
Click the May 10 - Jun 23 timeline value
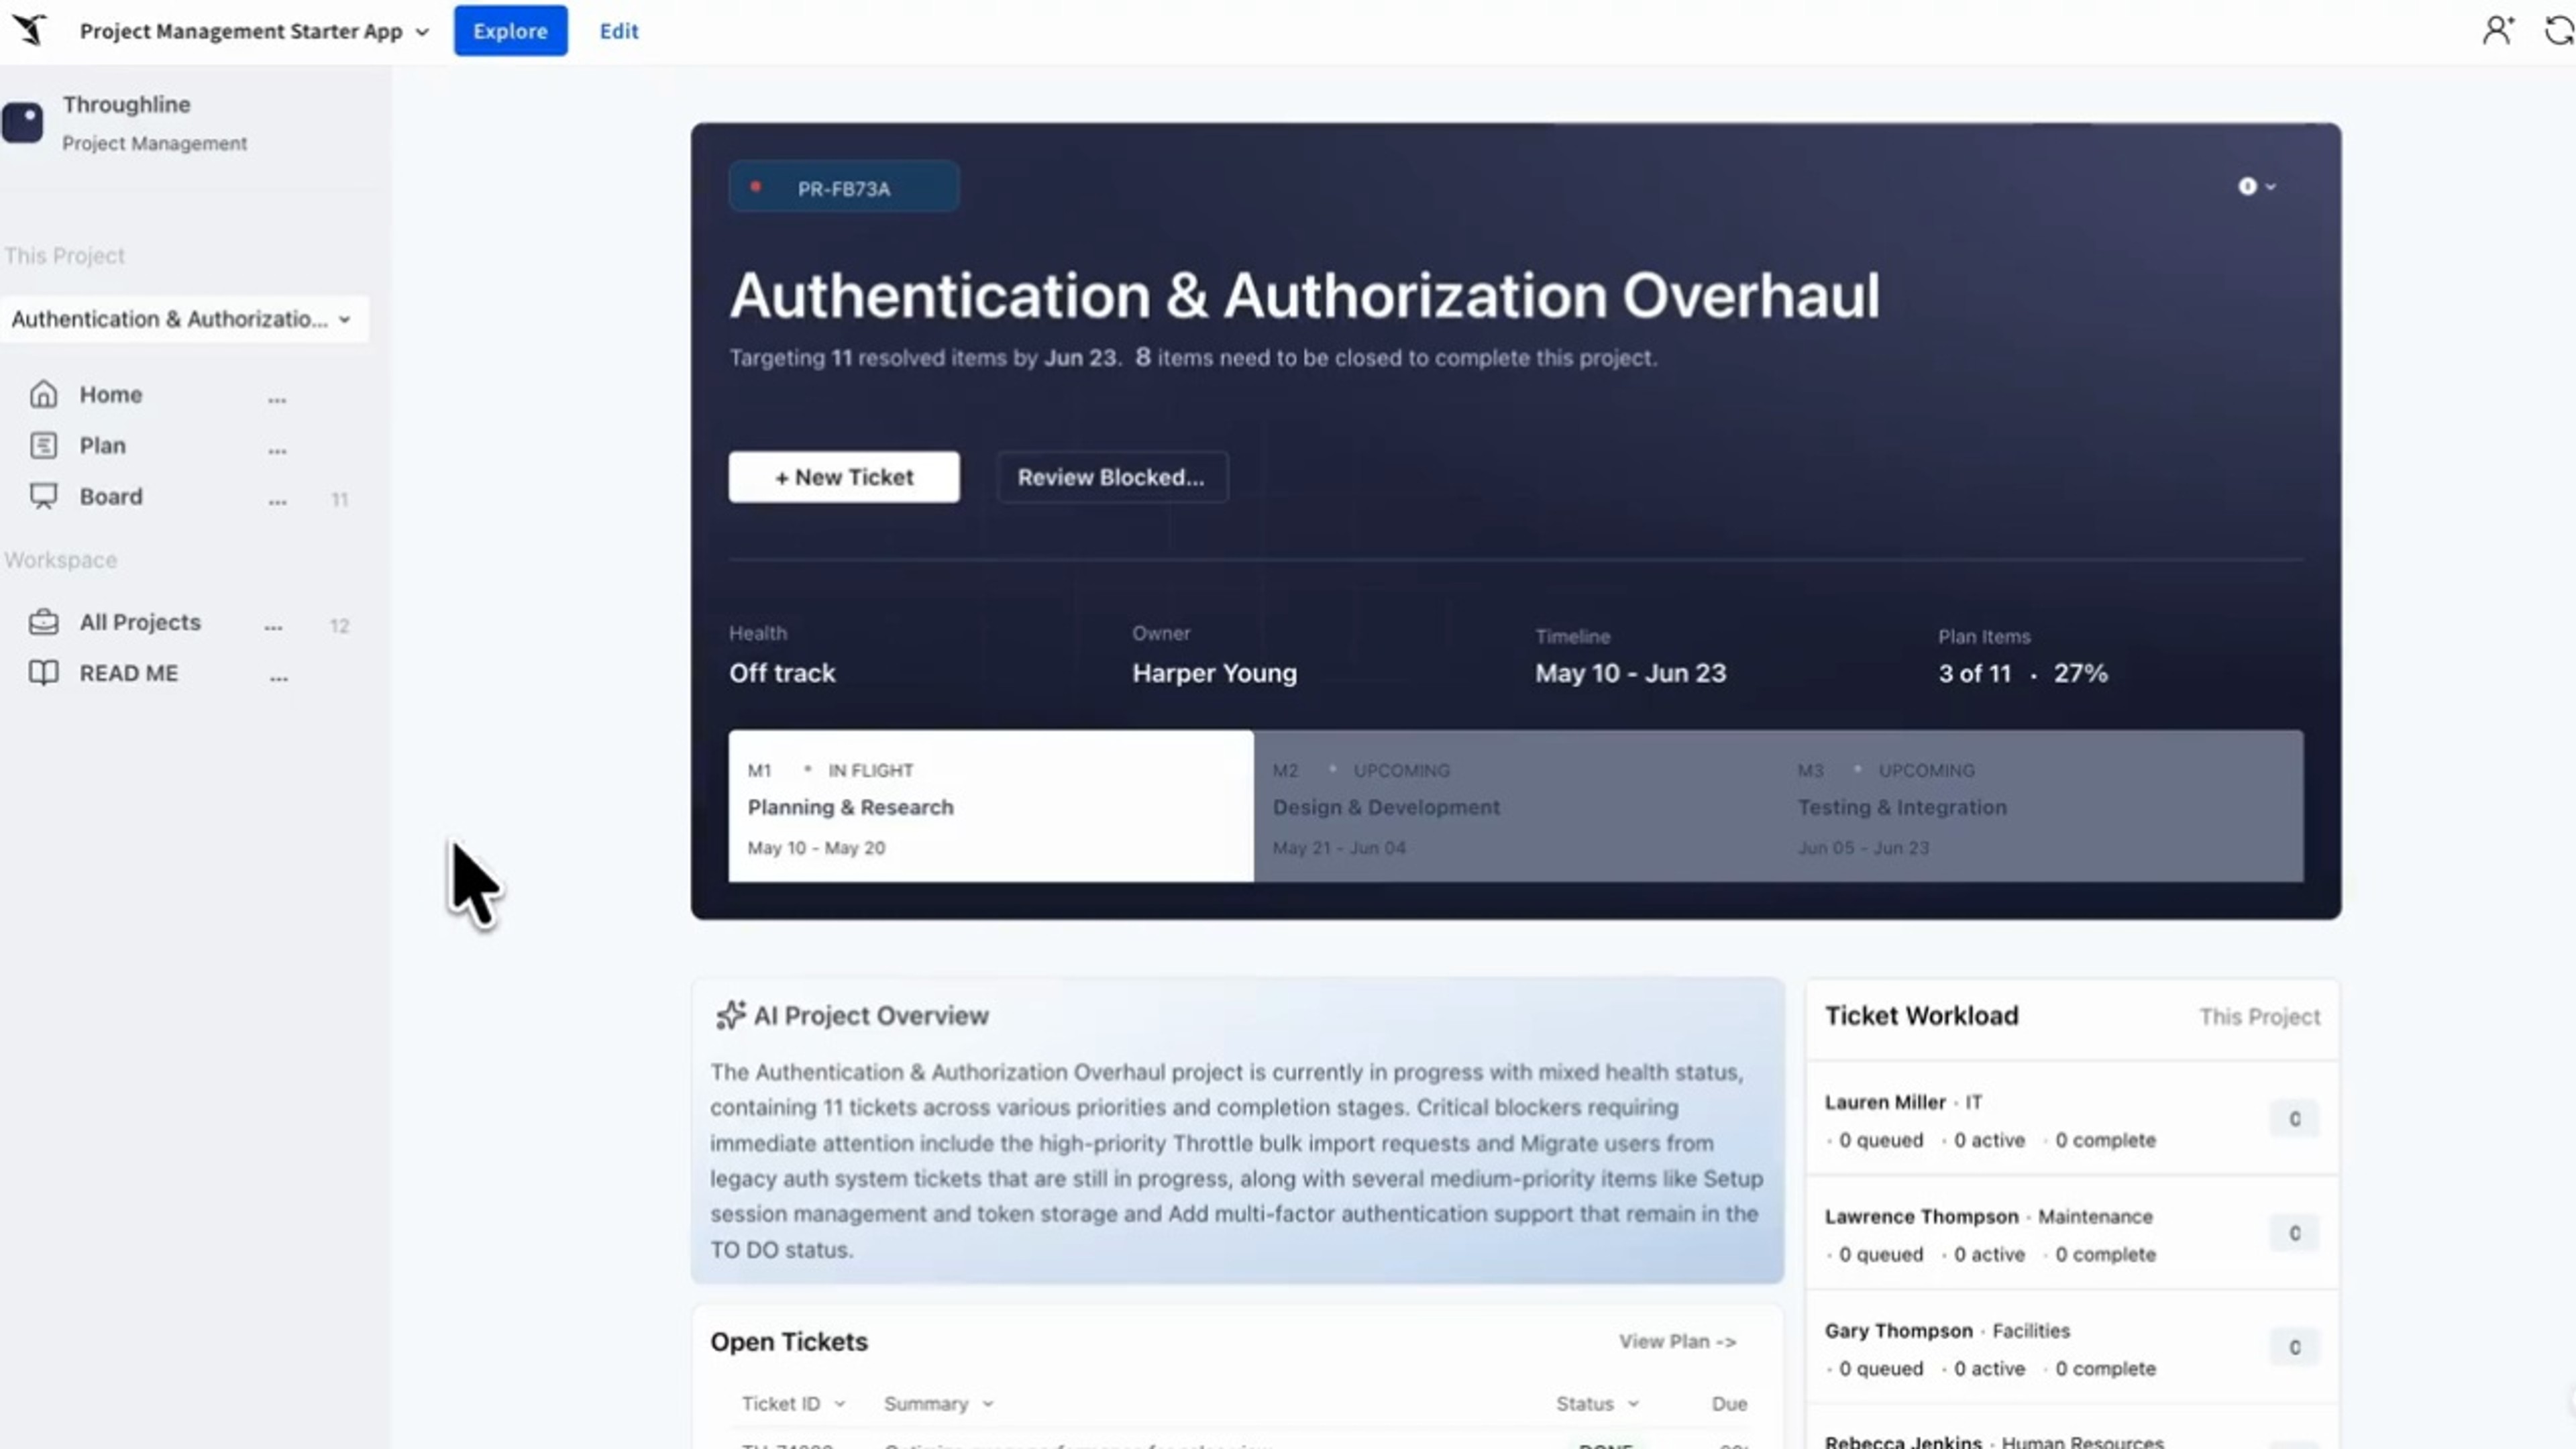pyautogui.click(x=1630, y=673)
